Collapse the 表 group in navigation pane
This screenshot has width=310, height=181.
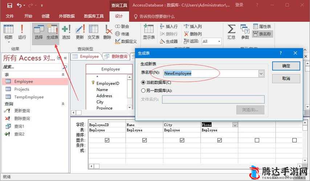point(63,75)
